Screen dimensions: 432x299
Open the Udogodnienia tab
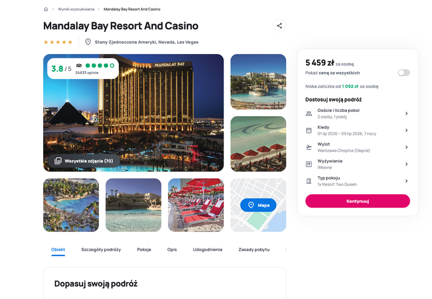coord(207,249)
